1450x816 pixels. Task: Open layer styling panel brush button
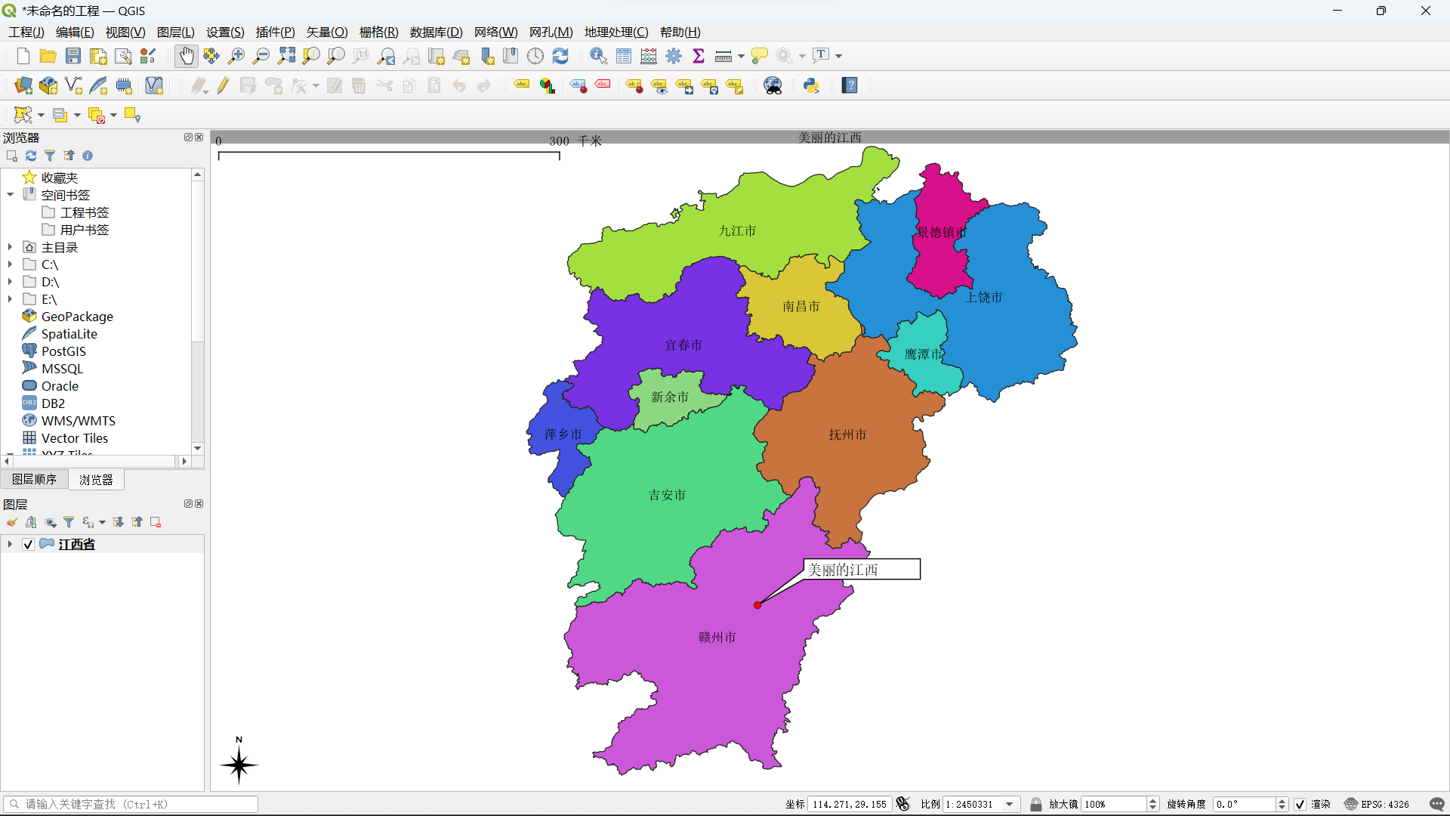point(12,522)
